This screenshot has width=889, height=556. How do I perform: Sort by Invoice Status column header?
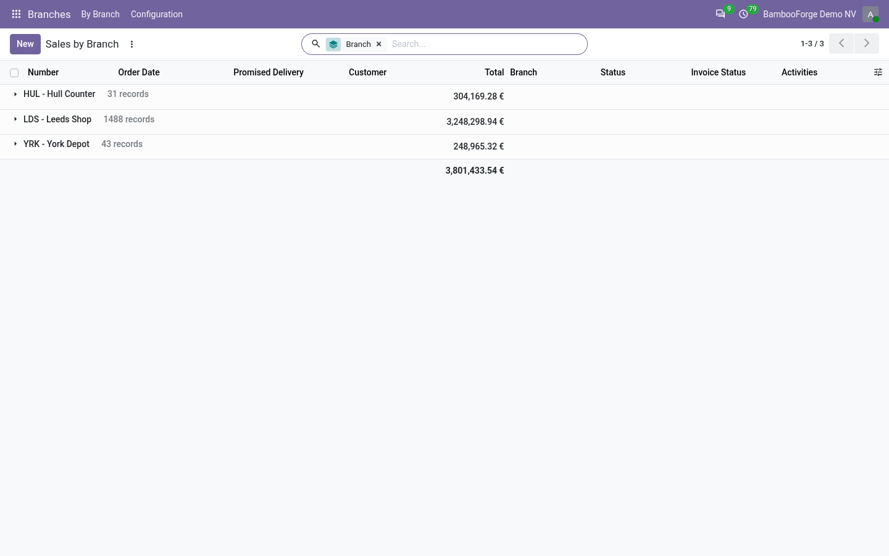(718, 72)
